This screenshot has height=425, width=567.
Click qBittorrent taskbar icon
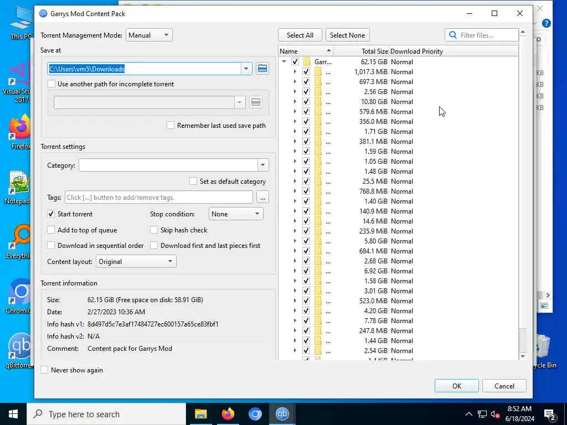(x=282, y=414)
